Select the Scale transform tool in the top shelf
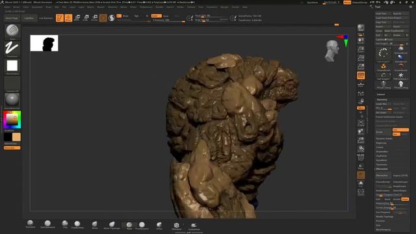 (x=86, y=18)
